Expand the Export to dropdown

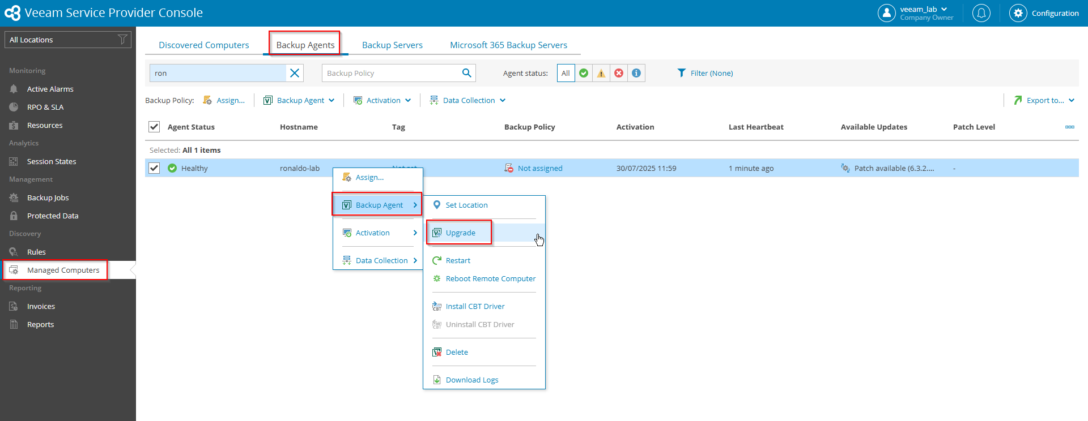pyautogui.click(x=1044, y=100)
